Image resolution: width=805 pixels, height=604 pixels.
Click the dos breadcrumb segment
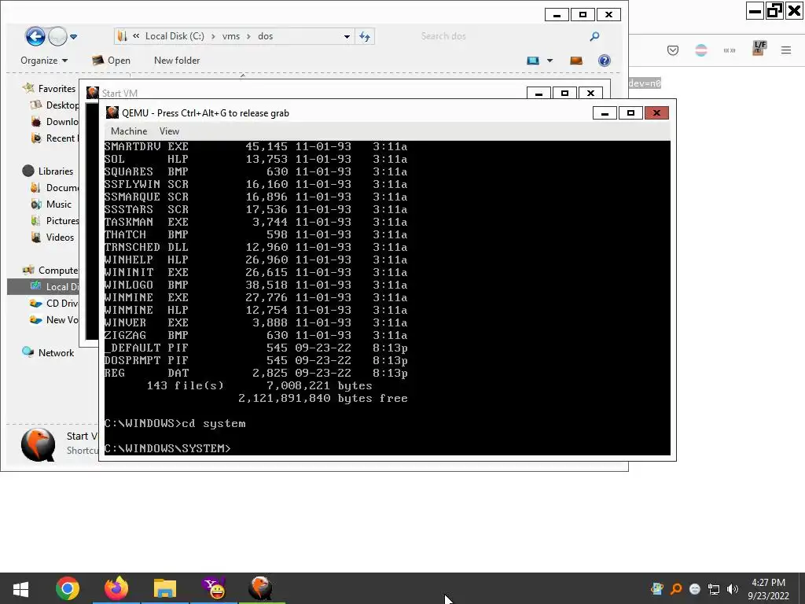pos(266,36)
